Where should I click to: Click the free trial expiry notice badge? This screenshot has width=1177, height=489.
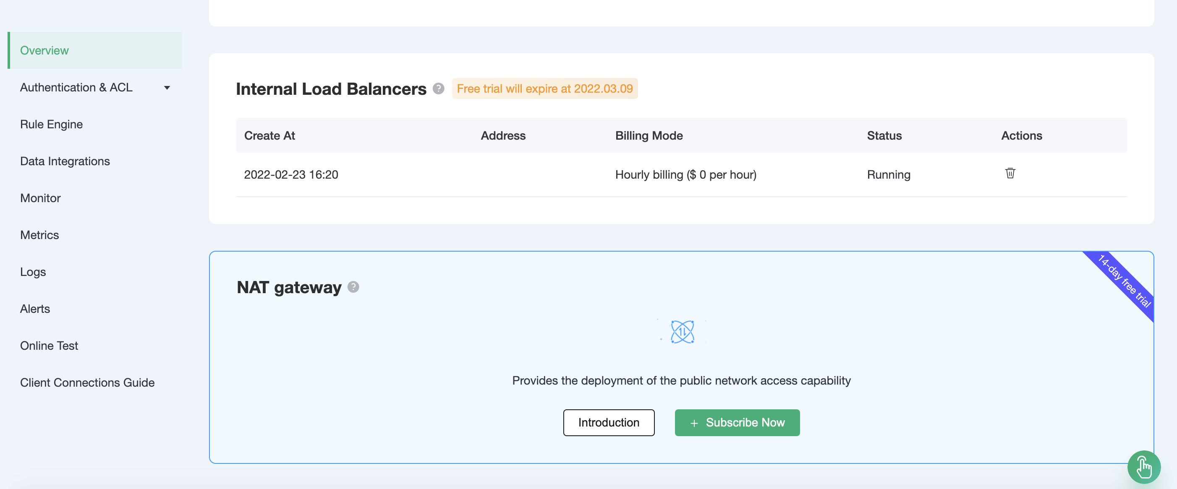coord(545,88)
